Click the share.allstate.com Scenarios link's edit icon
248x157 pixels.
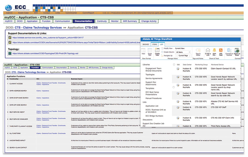click(10, 42)
